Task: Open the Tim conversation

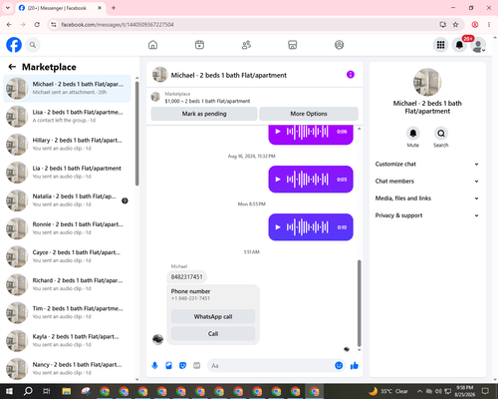Action: pos(67,312)
